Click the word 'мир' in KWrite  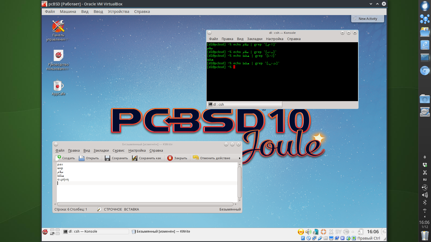(60, 168)
